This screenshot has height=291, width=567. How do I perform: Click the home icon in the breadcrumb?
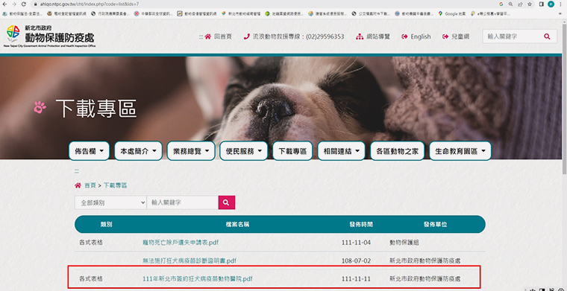[78, 185]
